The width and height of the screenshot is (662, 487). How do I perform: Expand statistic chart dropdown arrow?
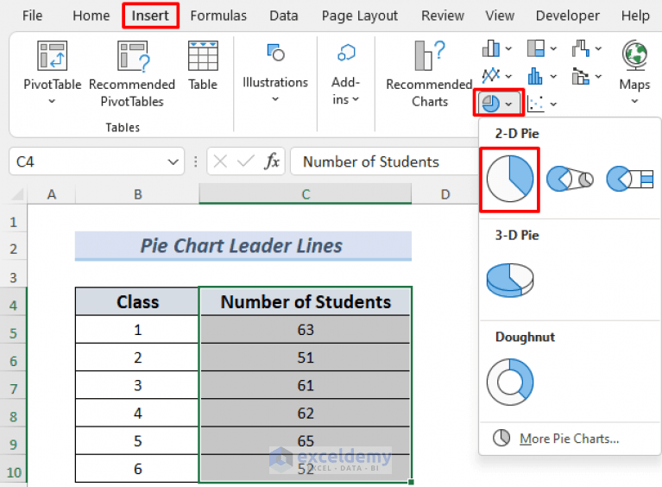pyautogui.click(x=553, y=77)
